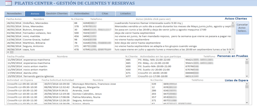
Task: Select the Listados tab
Action: pos(125,13)
